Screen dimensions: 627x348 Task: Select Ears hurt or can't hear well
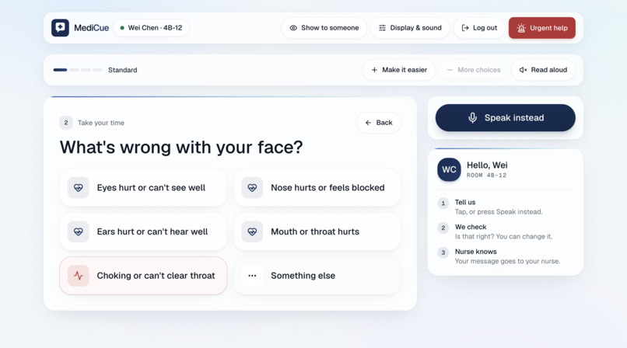coord(143,231)
